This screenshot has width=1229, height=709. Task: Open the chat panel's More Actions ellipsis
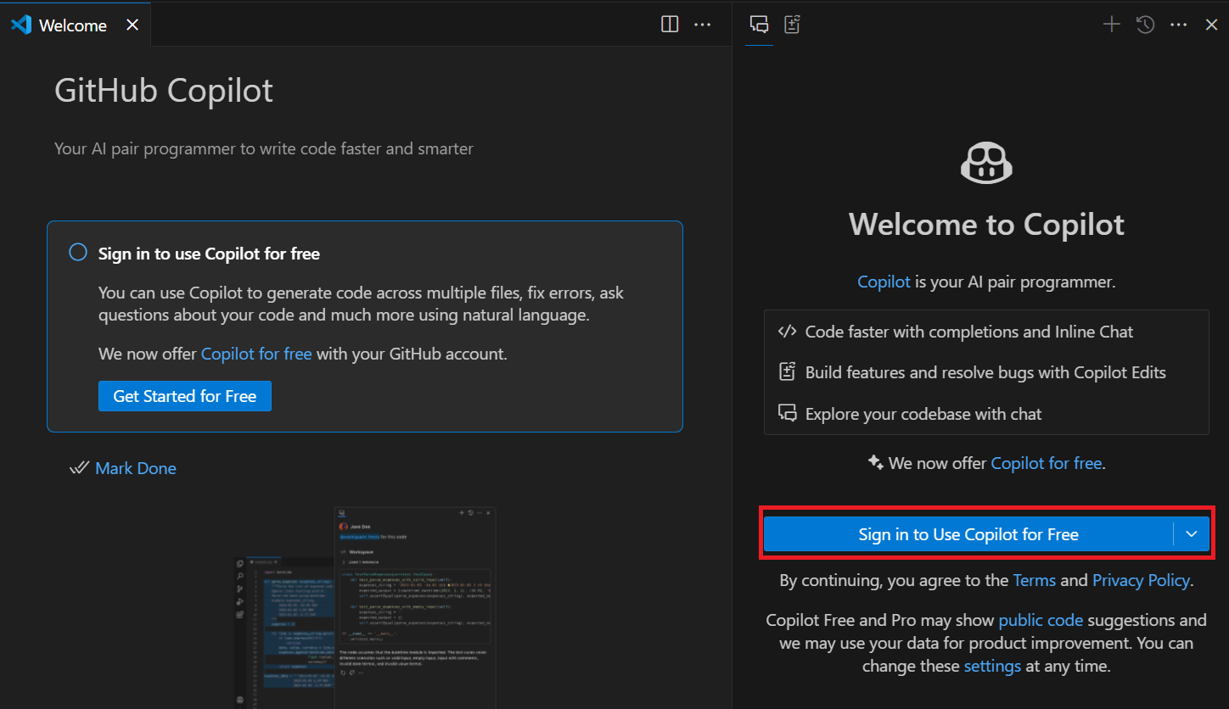point(1178,24)
